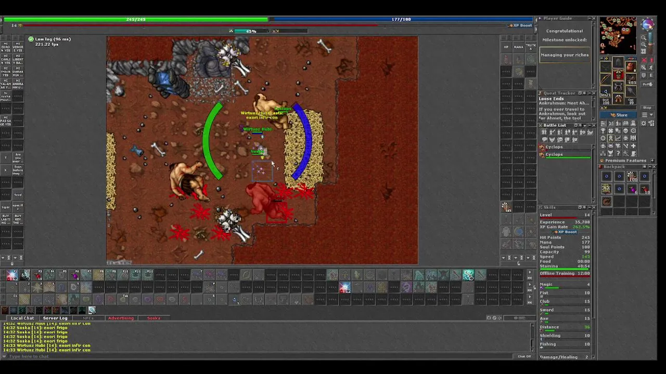Enable defensive shield fight mode
This screenshot has height=374, width=666.
pyautogui.click(x=644, y=75)
